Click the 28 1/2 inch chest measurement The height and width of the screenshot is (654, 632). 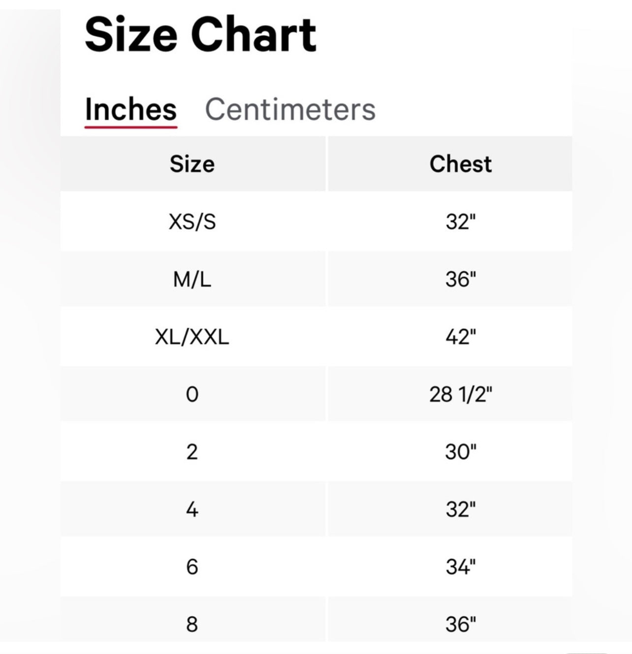point(460,393)
